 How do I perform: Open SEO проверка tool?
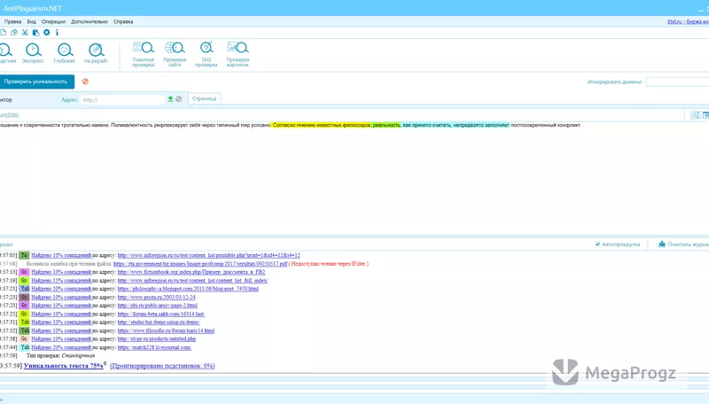pos(206,54)
